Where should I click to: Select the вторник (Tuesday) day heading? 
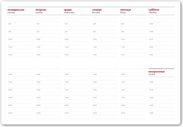(41, 10)
